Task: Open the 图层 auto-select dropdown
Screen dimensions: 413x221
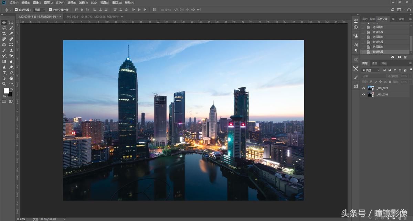Action: [x=39, y=10]
